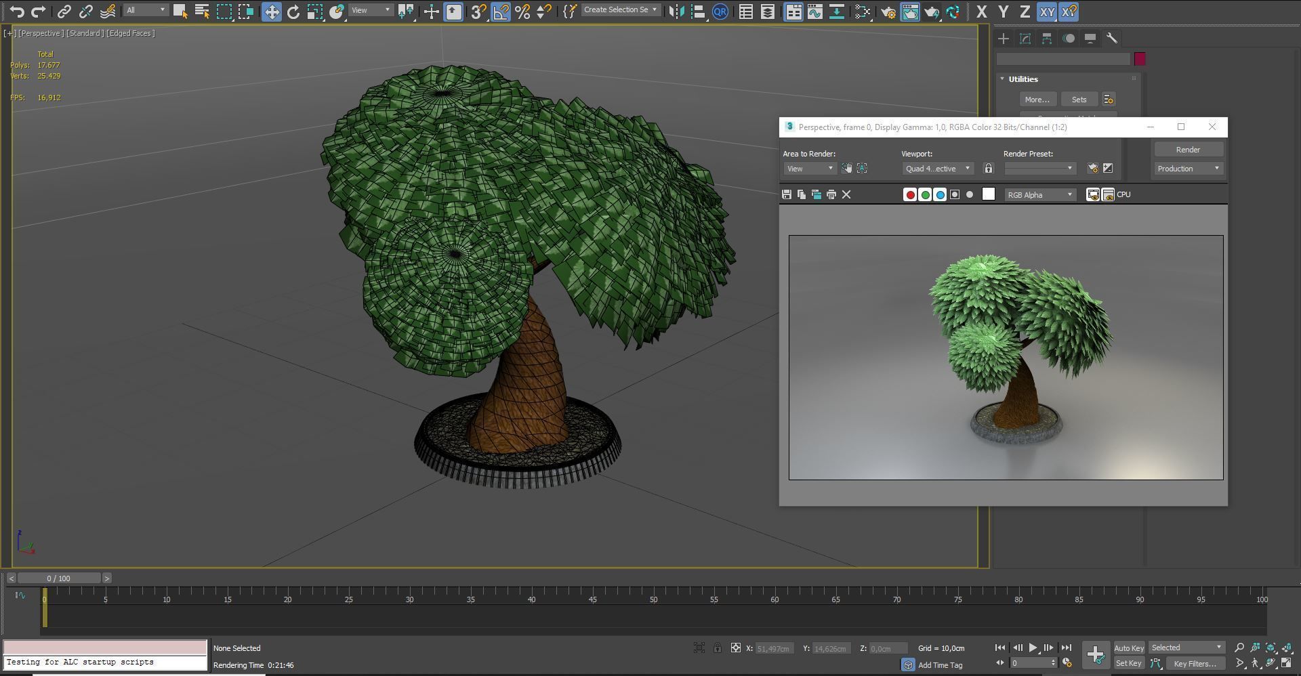Click the white color swatch in frame window
The height and width of the screenshot is (676, 1301).
pyautogui.click(x=989, y=194)
